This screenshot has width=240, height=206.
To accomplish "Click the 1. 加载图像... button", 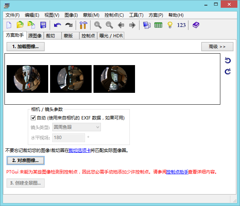I will (26, 47).
